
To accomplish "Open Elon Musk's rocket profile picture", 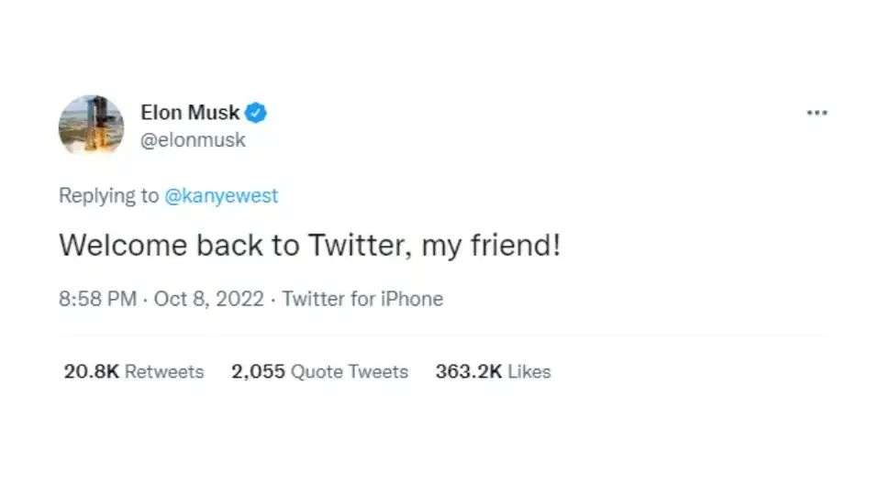I will click(x=92, y=126).
